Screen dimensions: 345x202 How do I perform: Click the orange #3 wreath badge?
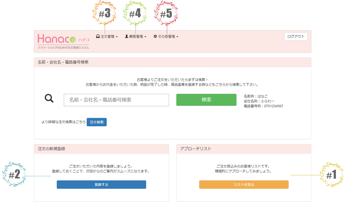point(104,14)
